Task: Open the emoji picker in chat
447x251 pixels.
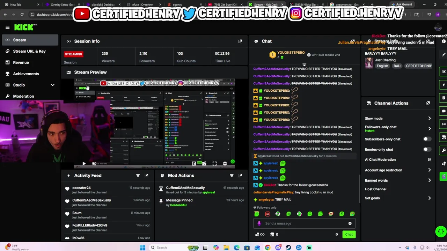Action: coord(350,223)
